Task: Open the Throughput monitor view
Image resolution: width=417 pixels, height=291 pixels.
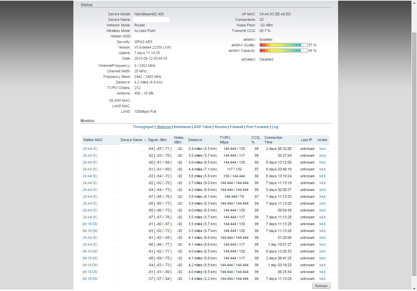Action: tap(143, 127)
